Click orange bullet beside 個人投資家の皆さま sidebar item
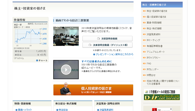 pyautogui.click(x=144, y=17)
